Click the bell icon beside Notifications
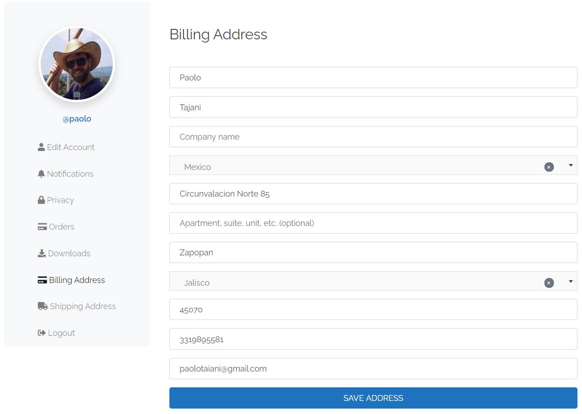Image resolution: width=582 pixels, height=414 pixels. click(x=41, y=174)
